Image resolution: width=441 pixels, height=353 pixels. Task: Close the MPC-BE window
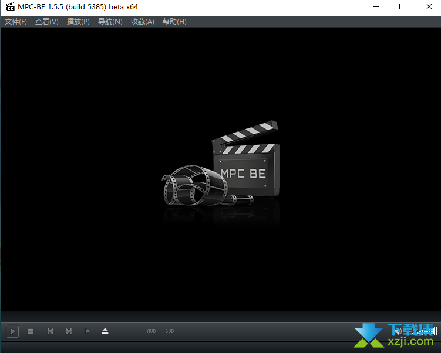(x=429, y=6)
